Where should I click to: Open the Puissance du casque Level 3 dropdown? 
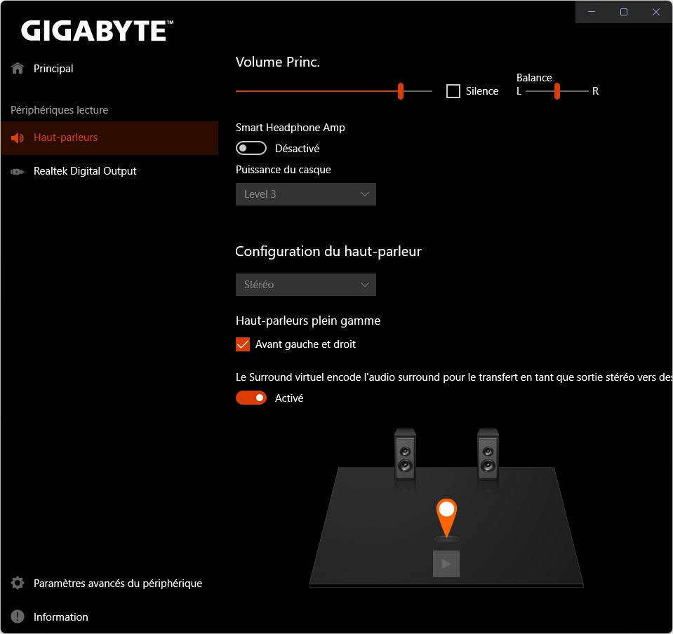point(306,194)
